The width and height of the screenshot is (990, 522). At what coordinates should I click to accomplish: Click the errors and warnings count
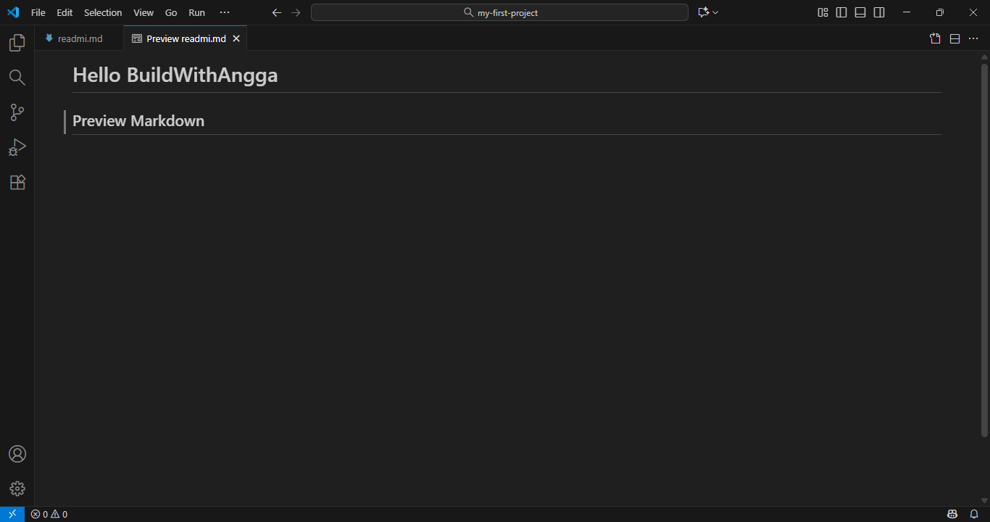click(49, 513)
